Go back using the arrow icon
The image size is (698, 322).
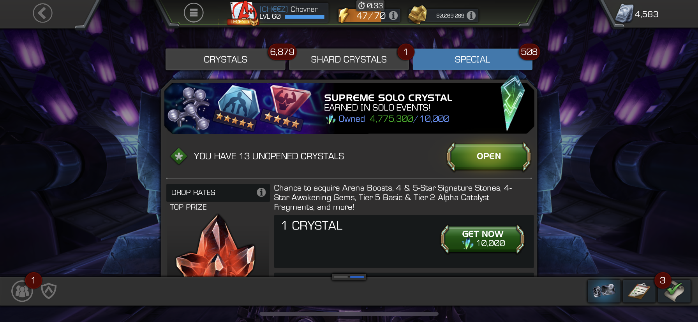click(x=42, y=13)
